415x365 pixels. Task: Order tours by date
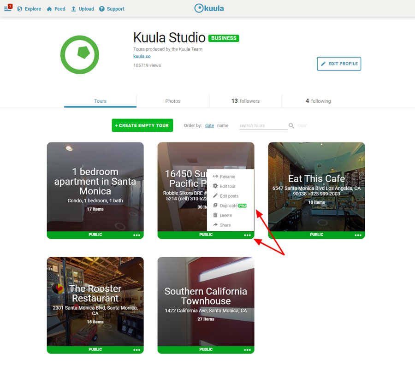(x=209, y=125)
